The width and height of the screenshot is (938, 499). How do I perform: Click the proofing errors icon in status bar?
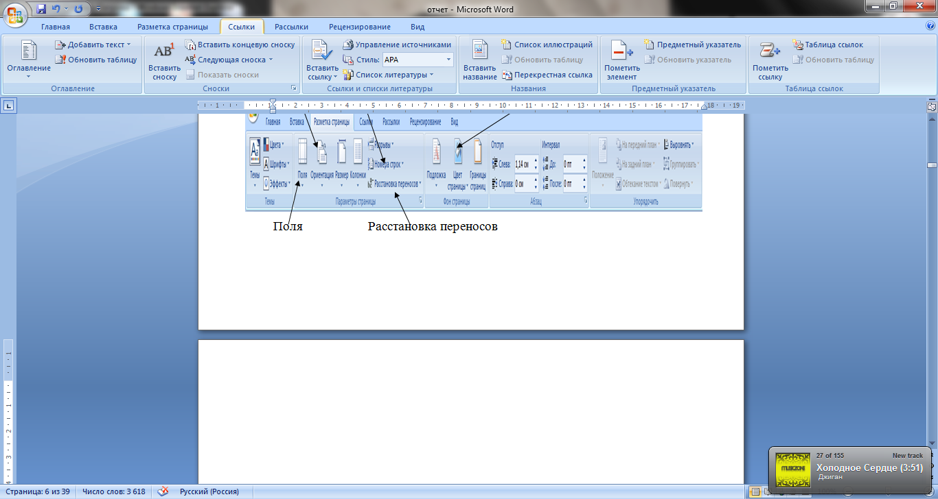click(x=163, y=491)
